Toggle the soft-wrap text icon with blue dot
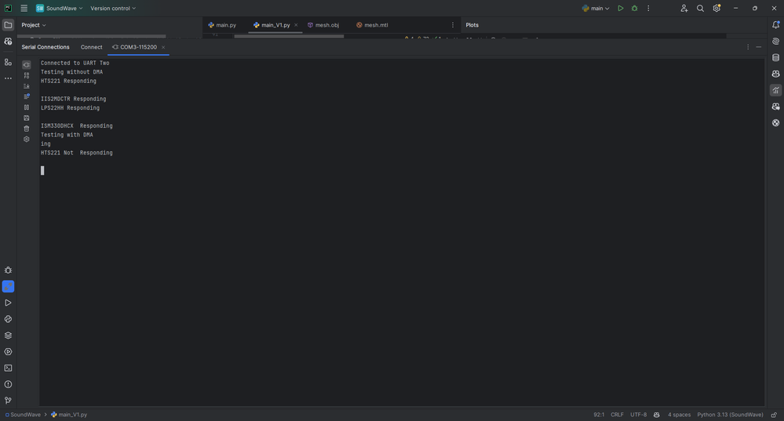Screen dimensions: 784x421 click(27, 96)
